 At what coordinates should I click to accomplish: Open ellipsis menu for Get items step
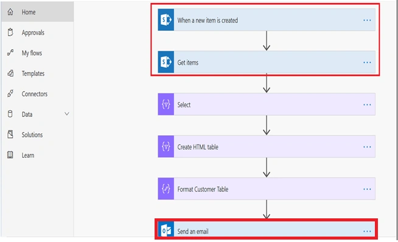367,62
